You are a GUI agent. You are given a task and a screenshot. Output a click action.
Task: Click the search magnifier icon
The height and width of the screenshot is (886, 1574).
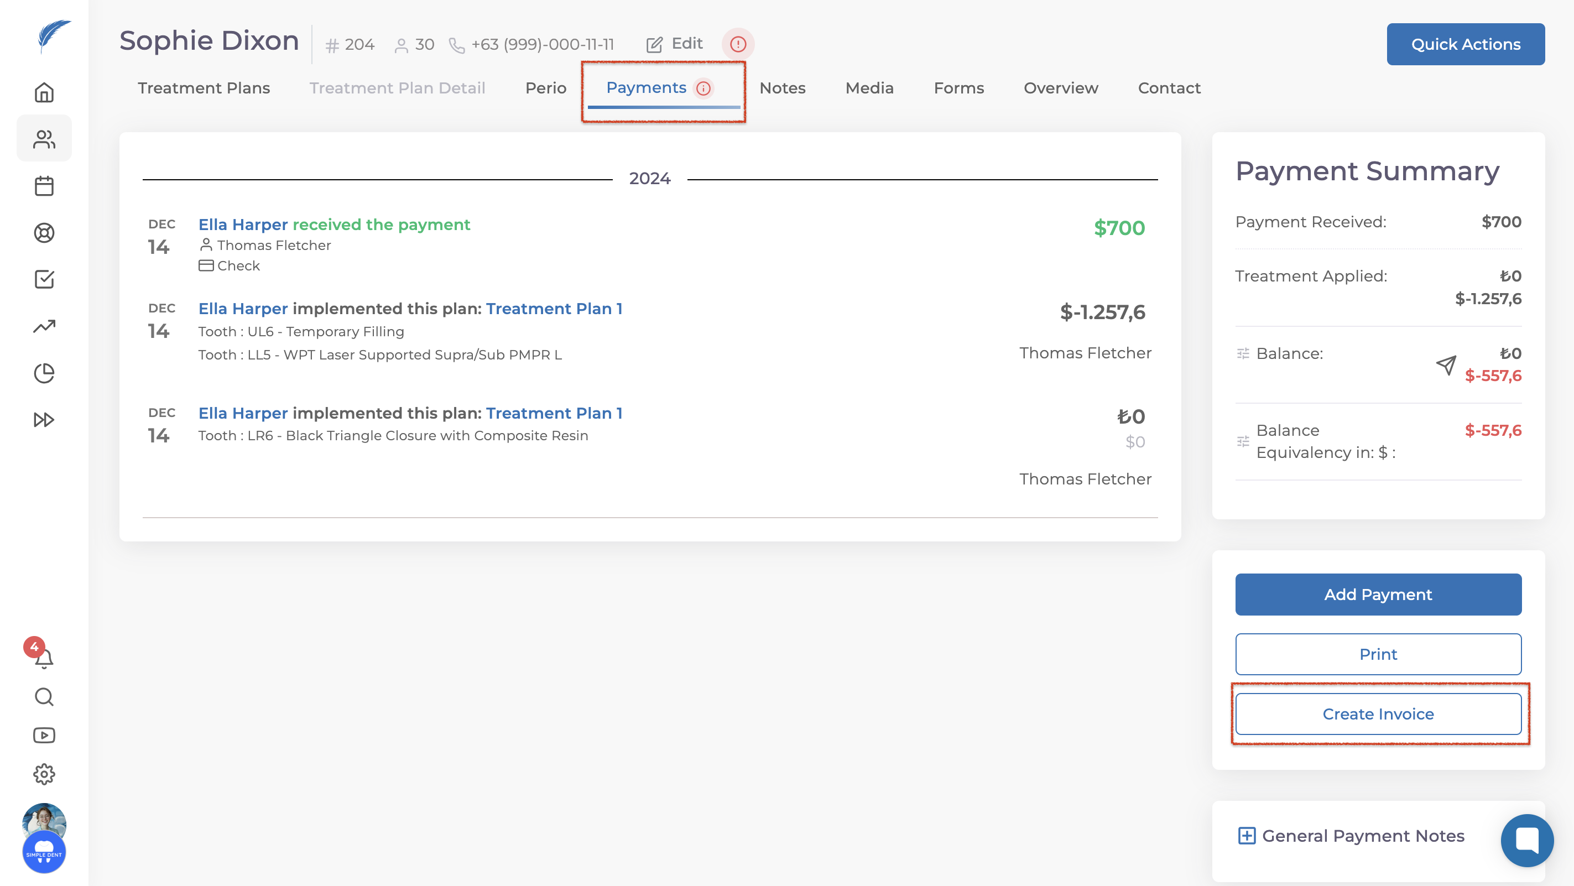[x=44, y=697]
